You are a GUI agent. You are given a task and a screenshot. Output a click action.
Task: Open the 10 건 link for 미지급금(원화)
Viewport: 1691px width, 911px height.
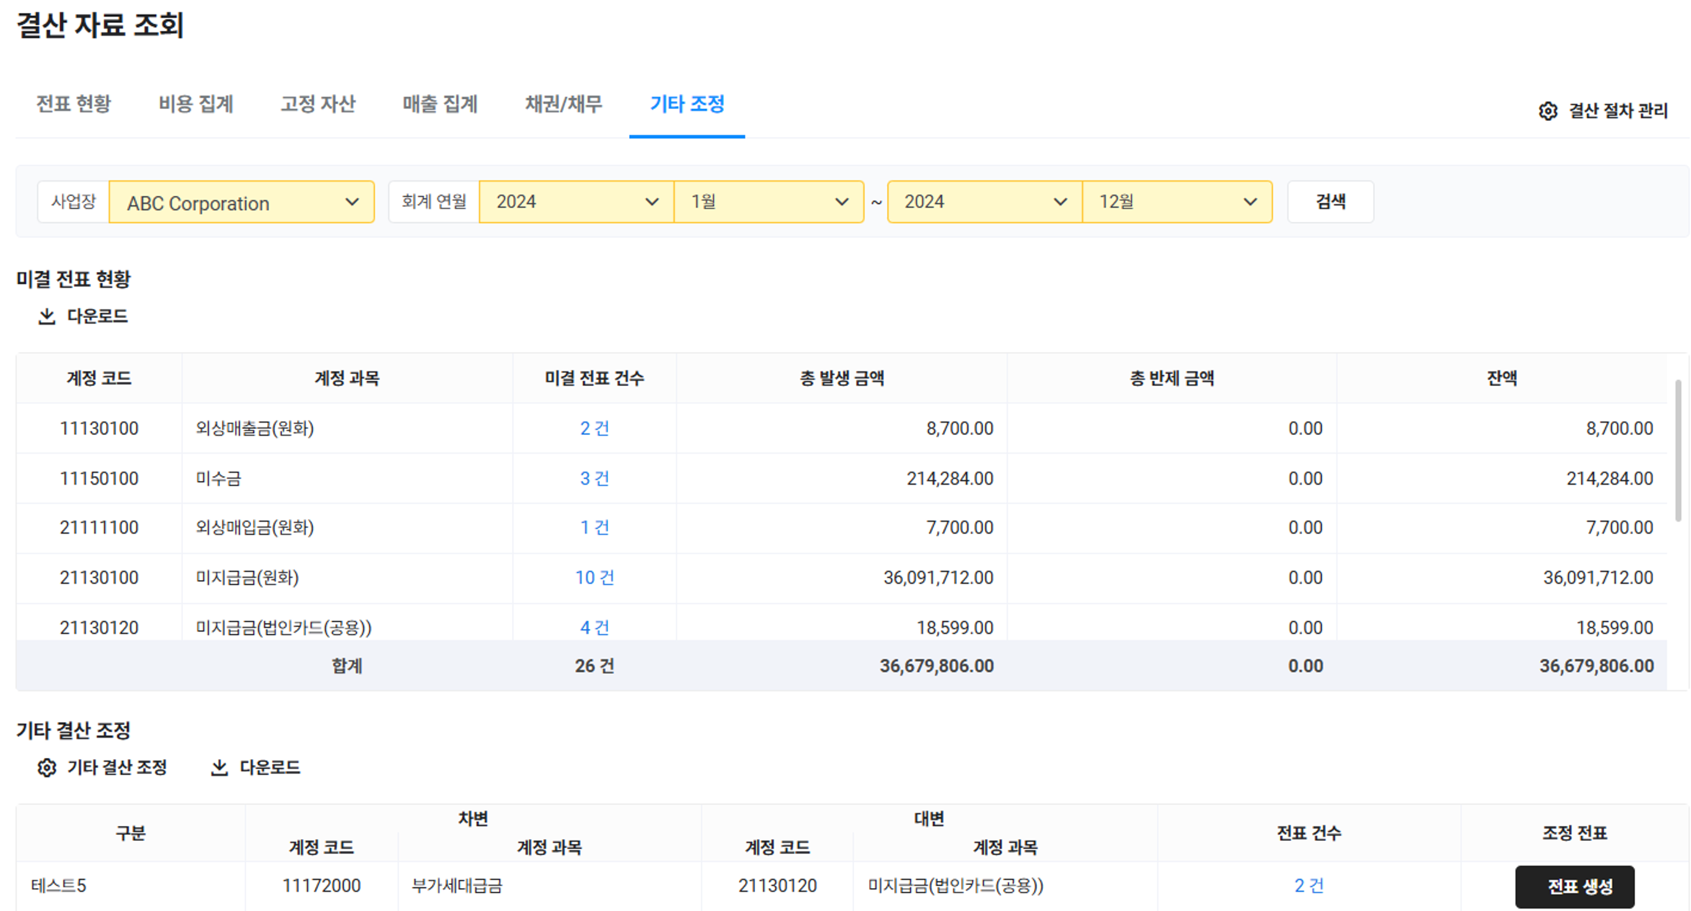(x=594, y=578)
